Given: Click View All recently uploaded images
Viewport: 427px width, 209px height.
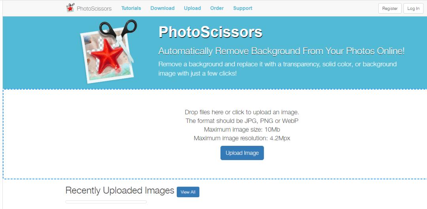Looking at the screenshot, I should [188, 192].
